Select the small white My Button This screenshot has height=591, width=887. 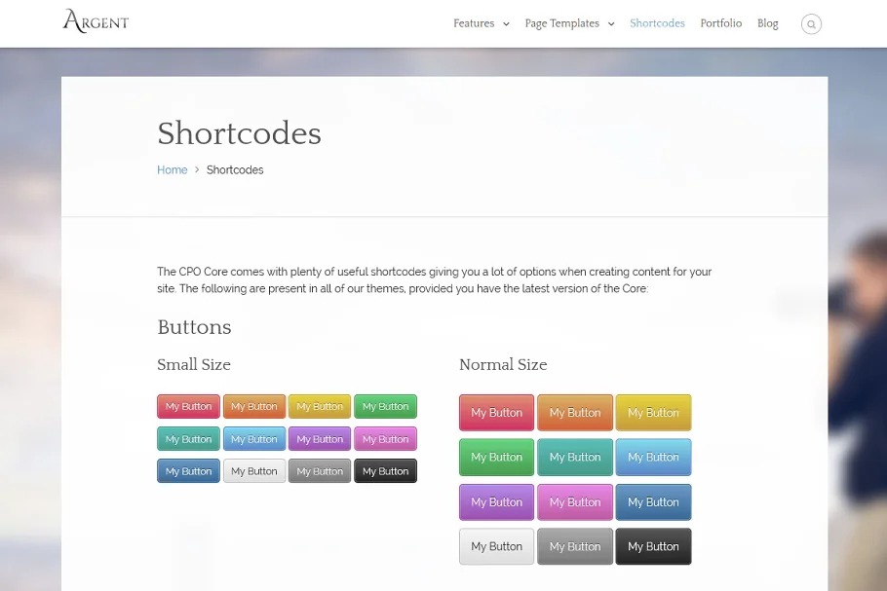click(254, 471)
